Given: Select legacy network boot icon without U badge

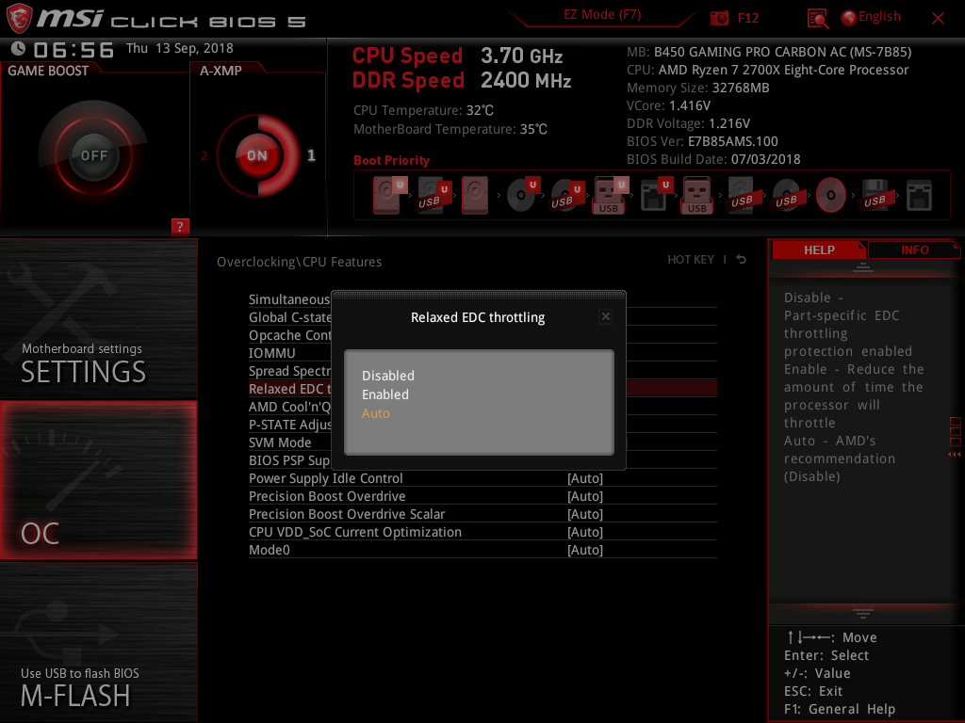Looking at the screenshot, I should 920,195.
